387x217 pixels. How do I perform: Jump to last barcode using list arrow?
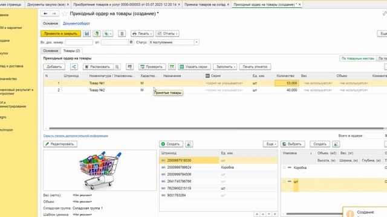[x=275, y=215]
